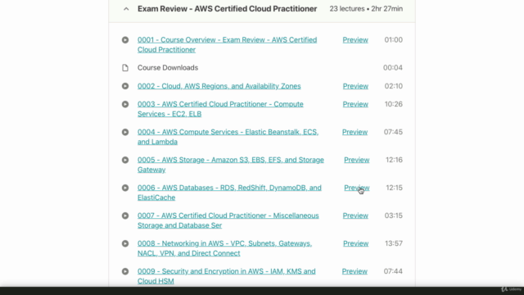Click the '23 lectures • 2hr 27min' summary
Screen dimensions: 524x295
point(366,9)
